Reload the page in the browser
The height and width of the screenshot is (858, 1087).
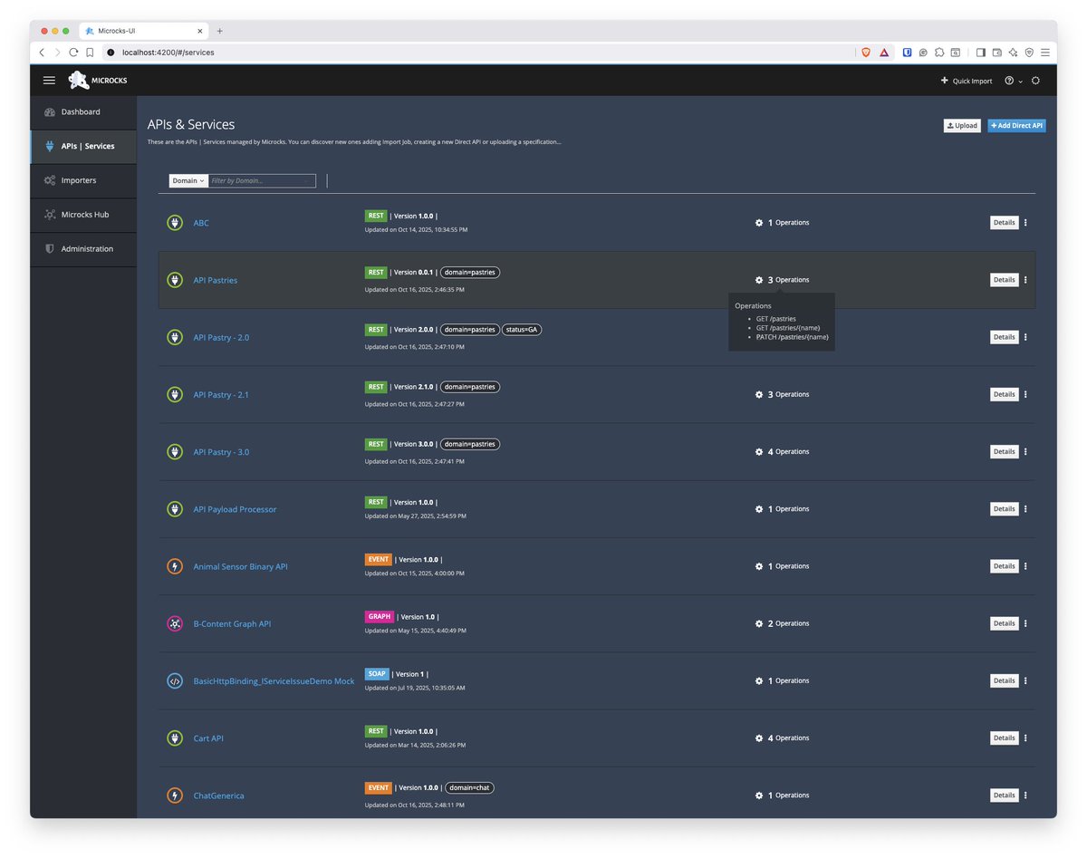[x=73, y=53]
